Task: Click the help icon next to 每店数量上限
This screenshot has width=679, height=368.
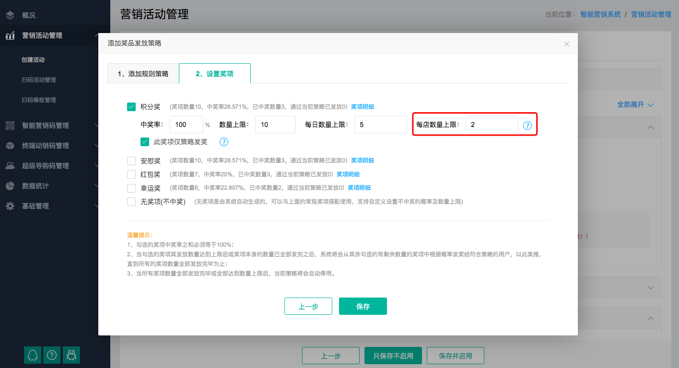Action: click(x=527, y=126)
